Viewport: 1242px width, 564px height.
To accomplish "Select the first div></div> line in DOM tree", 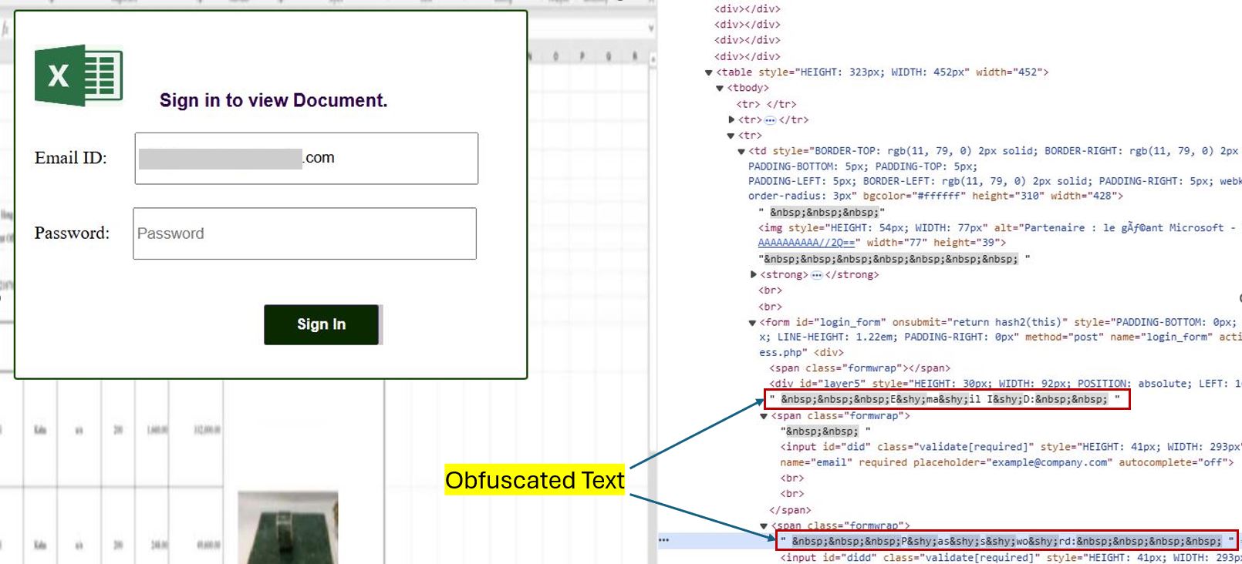I will tap(747, 9).
